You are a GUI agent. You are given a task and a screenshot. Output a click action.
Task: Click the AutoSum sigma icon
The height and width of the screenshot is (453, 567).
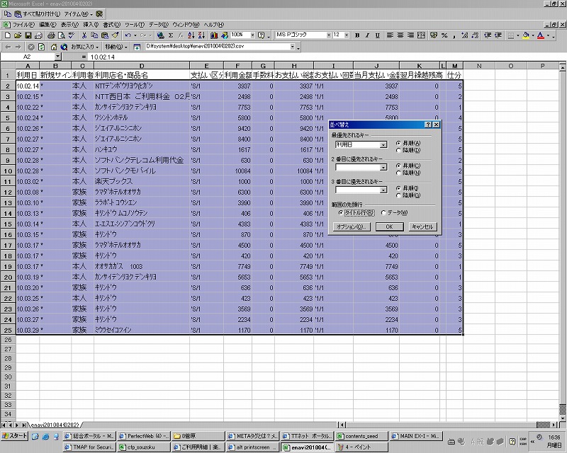[x=171, y=35]
